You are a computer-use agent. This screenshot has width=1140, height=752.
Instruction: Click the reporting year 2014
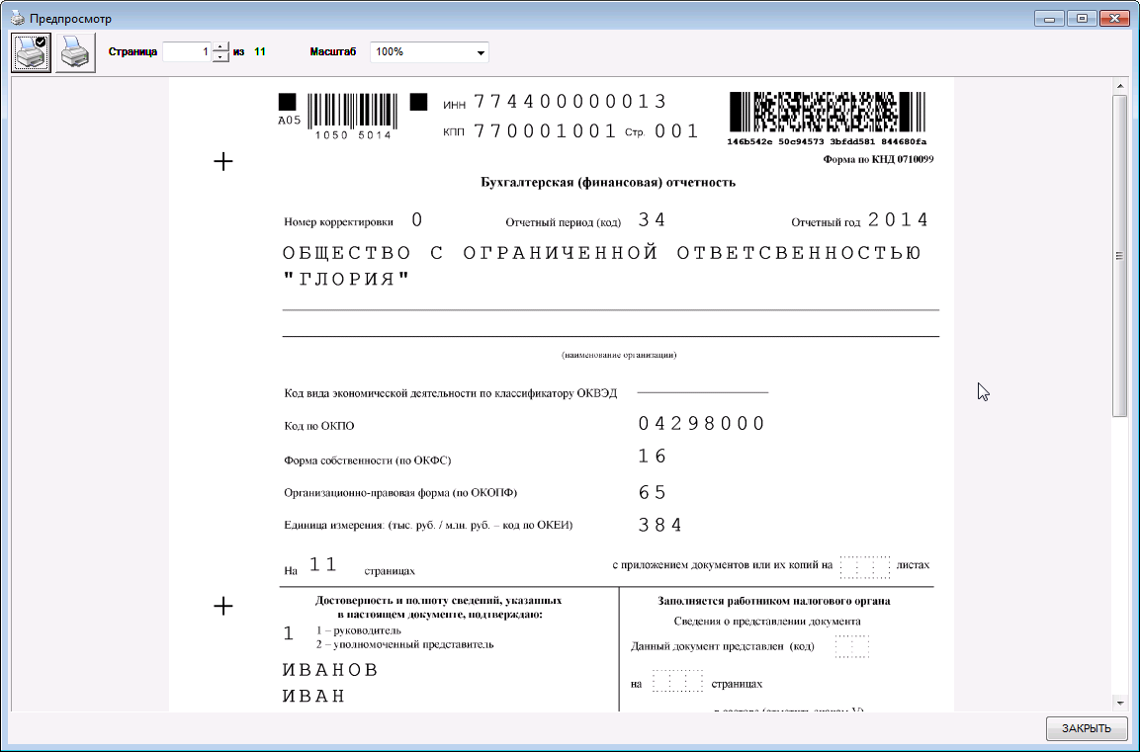899,220
